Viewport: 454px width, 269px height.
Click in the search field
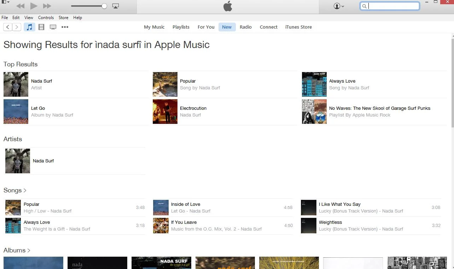click(x=390, y=6)
